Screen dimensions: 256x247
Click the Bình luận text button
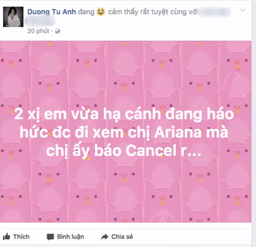coord(70,237)
